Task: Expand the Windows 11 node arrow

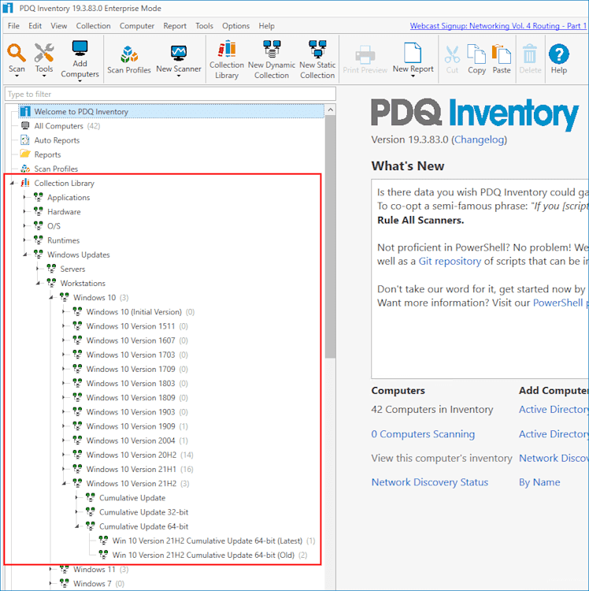Action: [x=50, y=569]
